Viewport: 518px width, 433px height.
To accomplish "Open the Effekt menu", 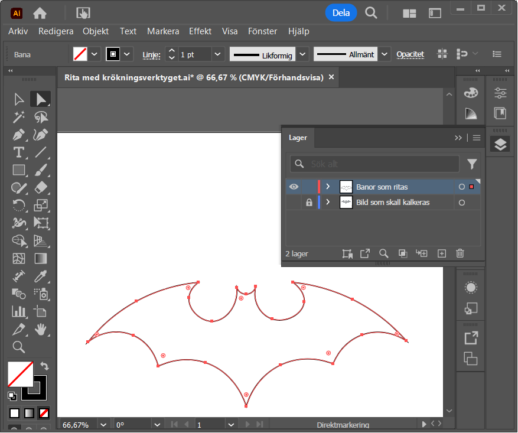I will pyautogui.click(x=200, y=31).
